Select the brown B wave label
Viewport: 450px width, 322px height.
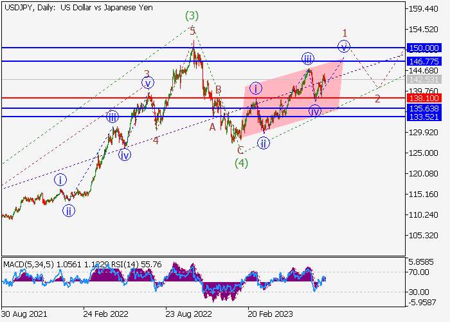[x=218, y=90]
